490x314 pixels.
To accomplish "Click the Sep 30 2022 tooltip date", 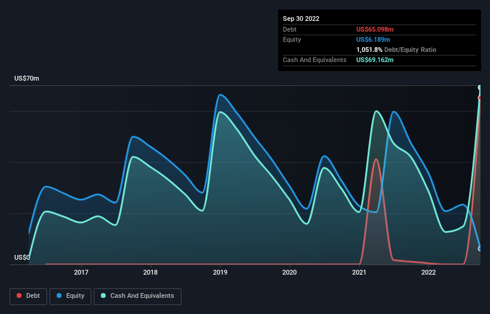I will click(x=301, y=19).
